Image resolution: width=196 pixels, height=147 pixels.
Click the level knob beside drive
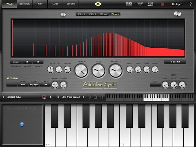click(x=147, y=69)
